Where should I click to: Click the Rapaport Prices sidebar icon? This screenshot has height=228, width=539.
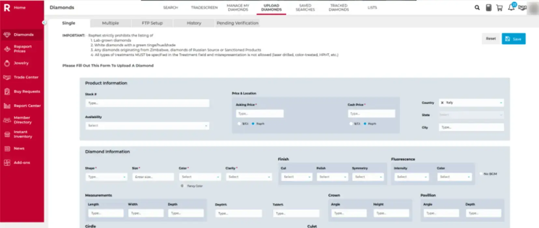click(7, 49)
